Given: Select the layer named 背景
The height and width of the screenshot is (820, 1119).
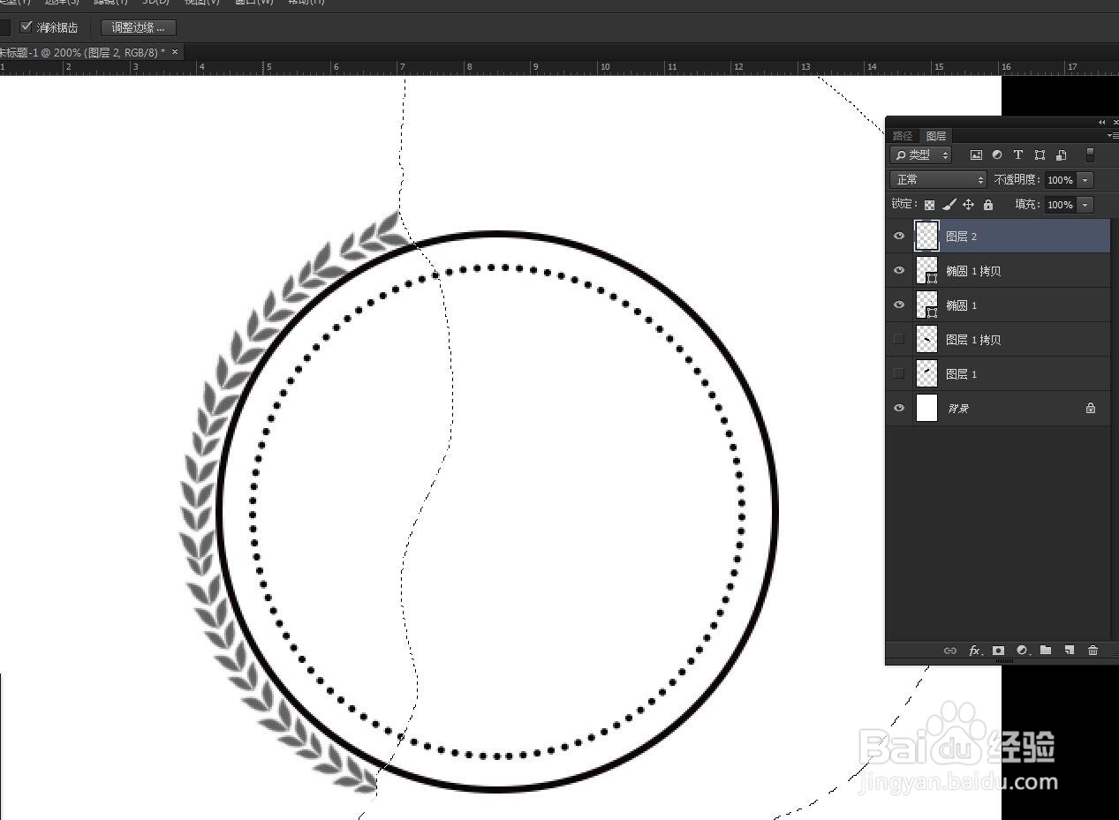Looking at the screenshot, I should pos(958,409).
